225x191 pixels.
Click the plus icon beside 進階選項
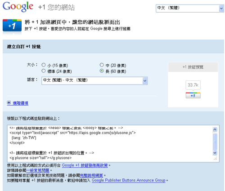pos(9,102)
